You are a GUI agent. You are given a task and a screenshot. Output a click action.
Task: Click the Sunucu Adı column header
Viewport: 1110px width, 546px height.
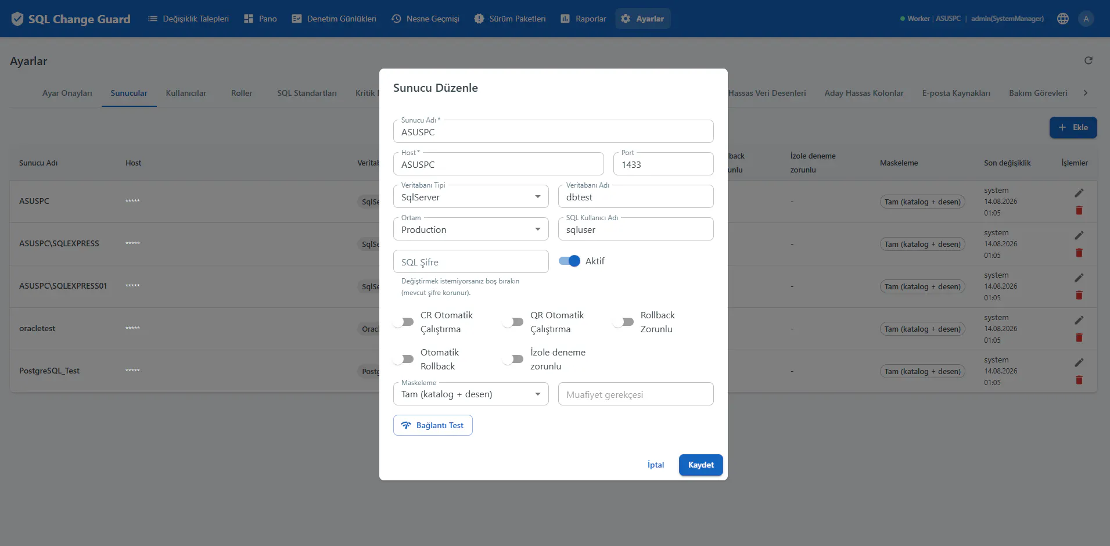click(x=38, y=163)
